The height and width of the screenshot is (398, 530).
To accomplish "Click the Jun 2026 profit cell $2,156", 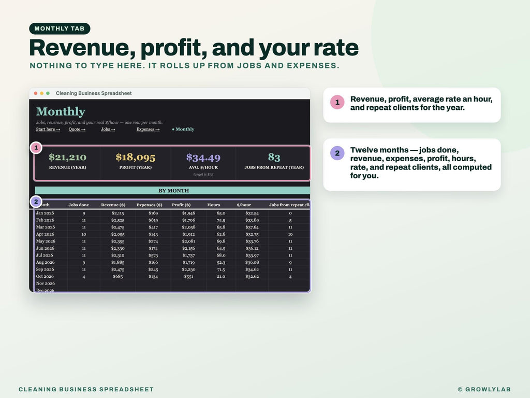I will pos(188,248).
